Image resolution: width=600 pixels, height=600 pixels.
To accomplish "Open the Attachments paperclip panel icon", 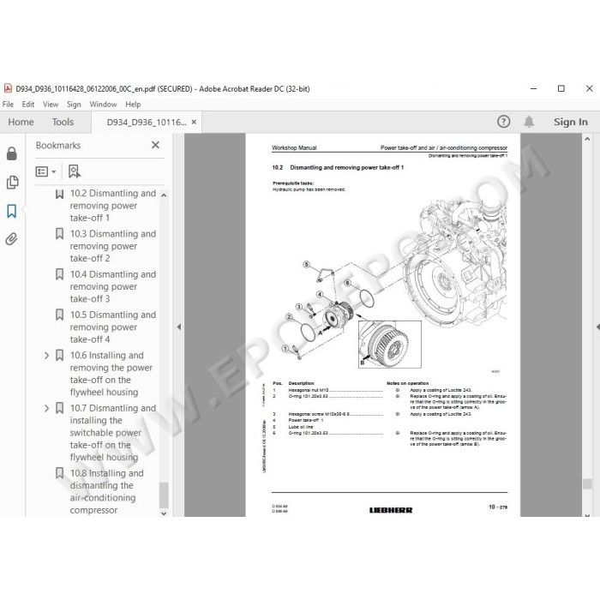I will tap(12, 239).
